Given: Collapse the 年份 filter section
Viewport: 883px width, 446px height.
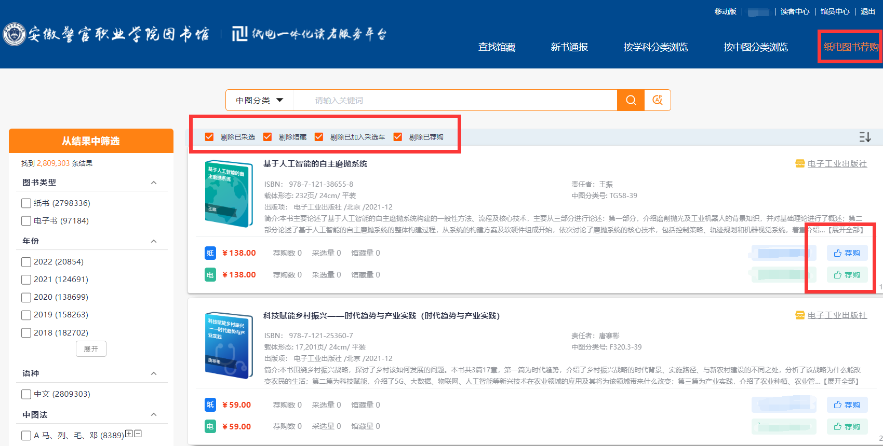Looking at the screenshot, I should click(x=154, y=241).
